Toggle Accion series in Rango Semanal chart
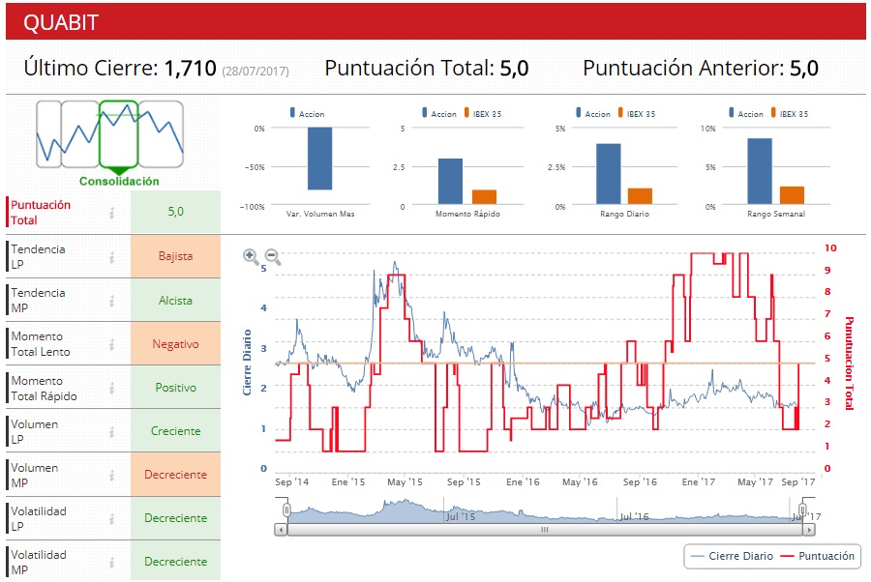Image resolution: width=871 pixels, height=582 pixels. [746, 113]
